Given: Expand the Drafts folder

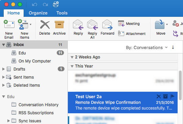Looking at the screenshot, I should pyautogui.click(x=3, y=69).
